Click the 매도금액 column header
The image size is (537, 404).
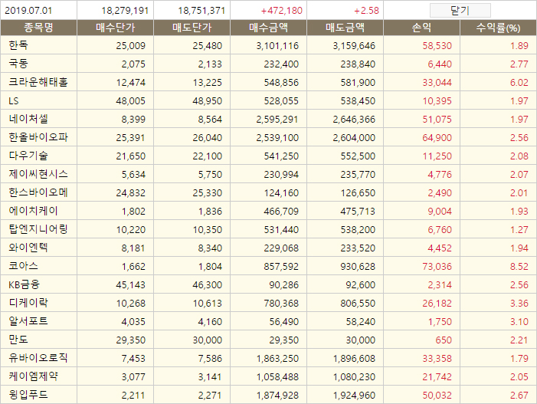pyautogui.click(x=345, y=28)
